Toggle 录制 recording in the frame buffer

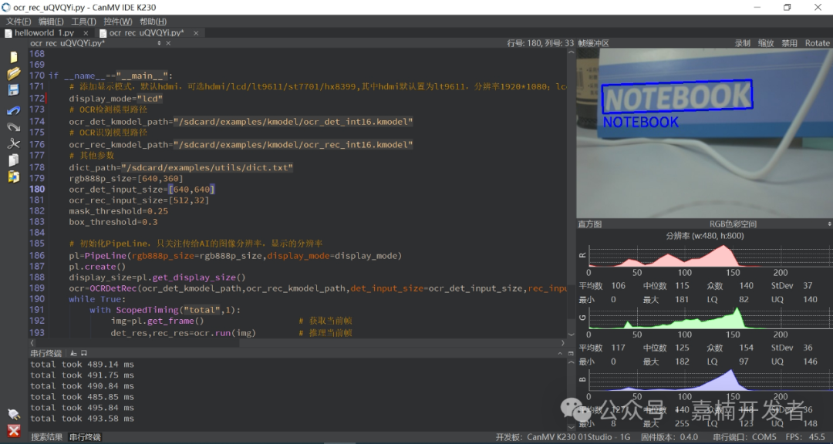[x=742, y=43]
